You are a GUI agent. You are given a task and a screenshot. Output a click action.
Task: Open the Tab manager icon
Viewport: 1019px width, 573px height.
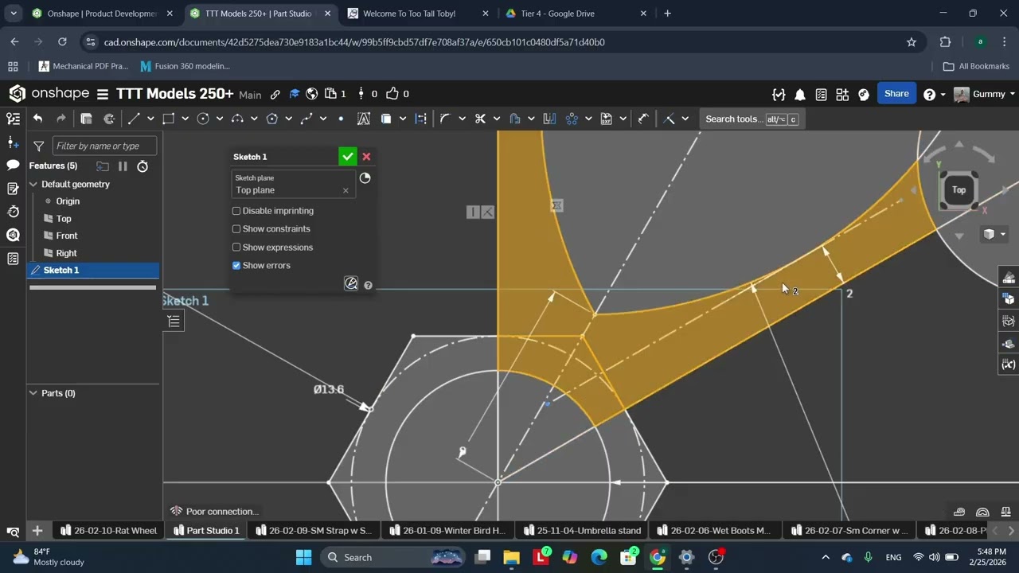pyautogui.click(x=14, y=531)
